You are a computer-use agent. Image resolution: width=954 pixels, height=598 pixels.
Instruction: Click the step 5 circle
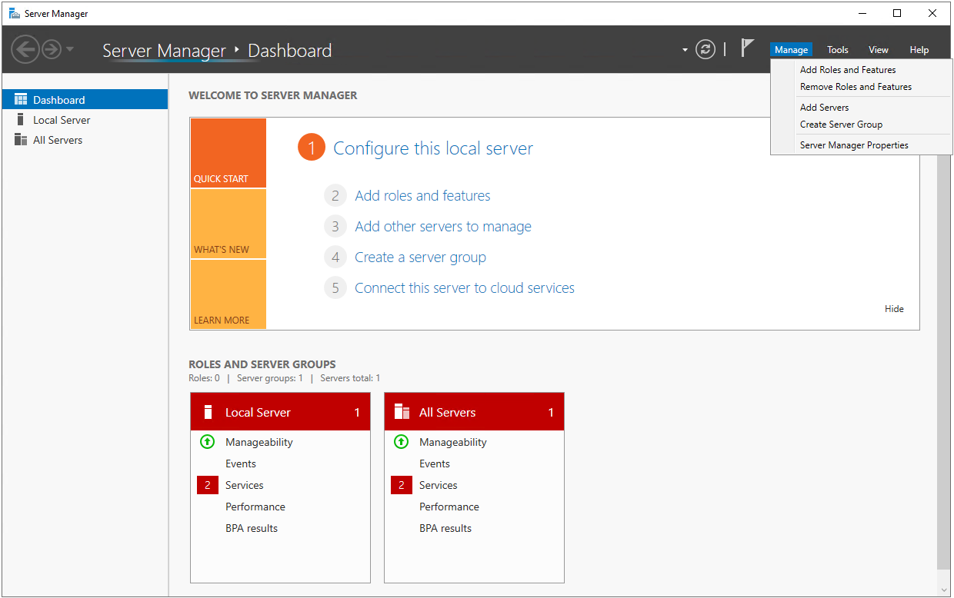point(335,288)
